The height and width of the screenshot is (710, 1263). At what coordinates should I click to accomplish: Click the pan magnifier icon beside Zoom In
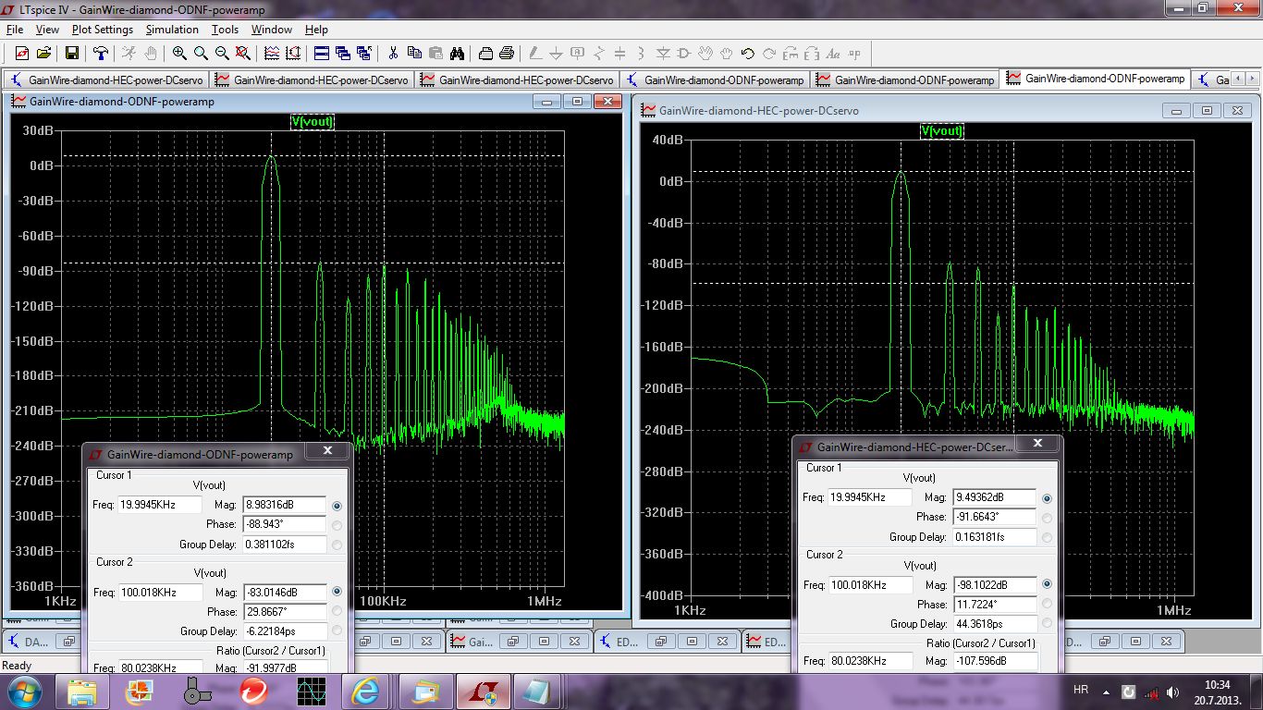point(201,54)
